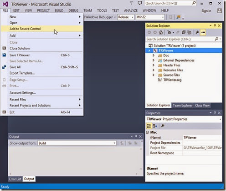Expand the Doc folder

pyautogui.click(x=154, y=55)
